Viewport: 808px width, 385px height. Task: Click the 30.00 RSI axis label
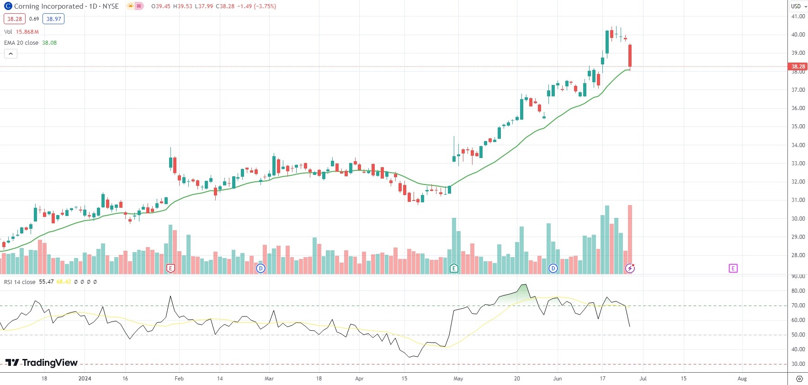coord(798,364)
